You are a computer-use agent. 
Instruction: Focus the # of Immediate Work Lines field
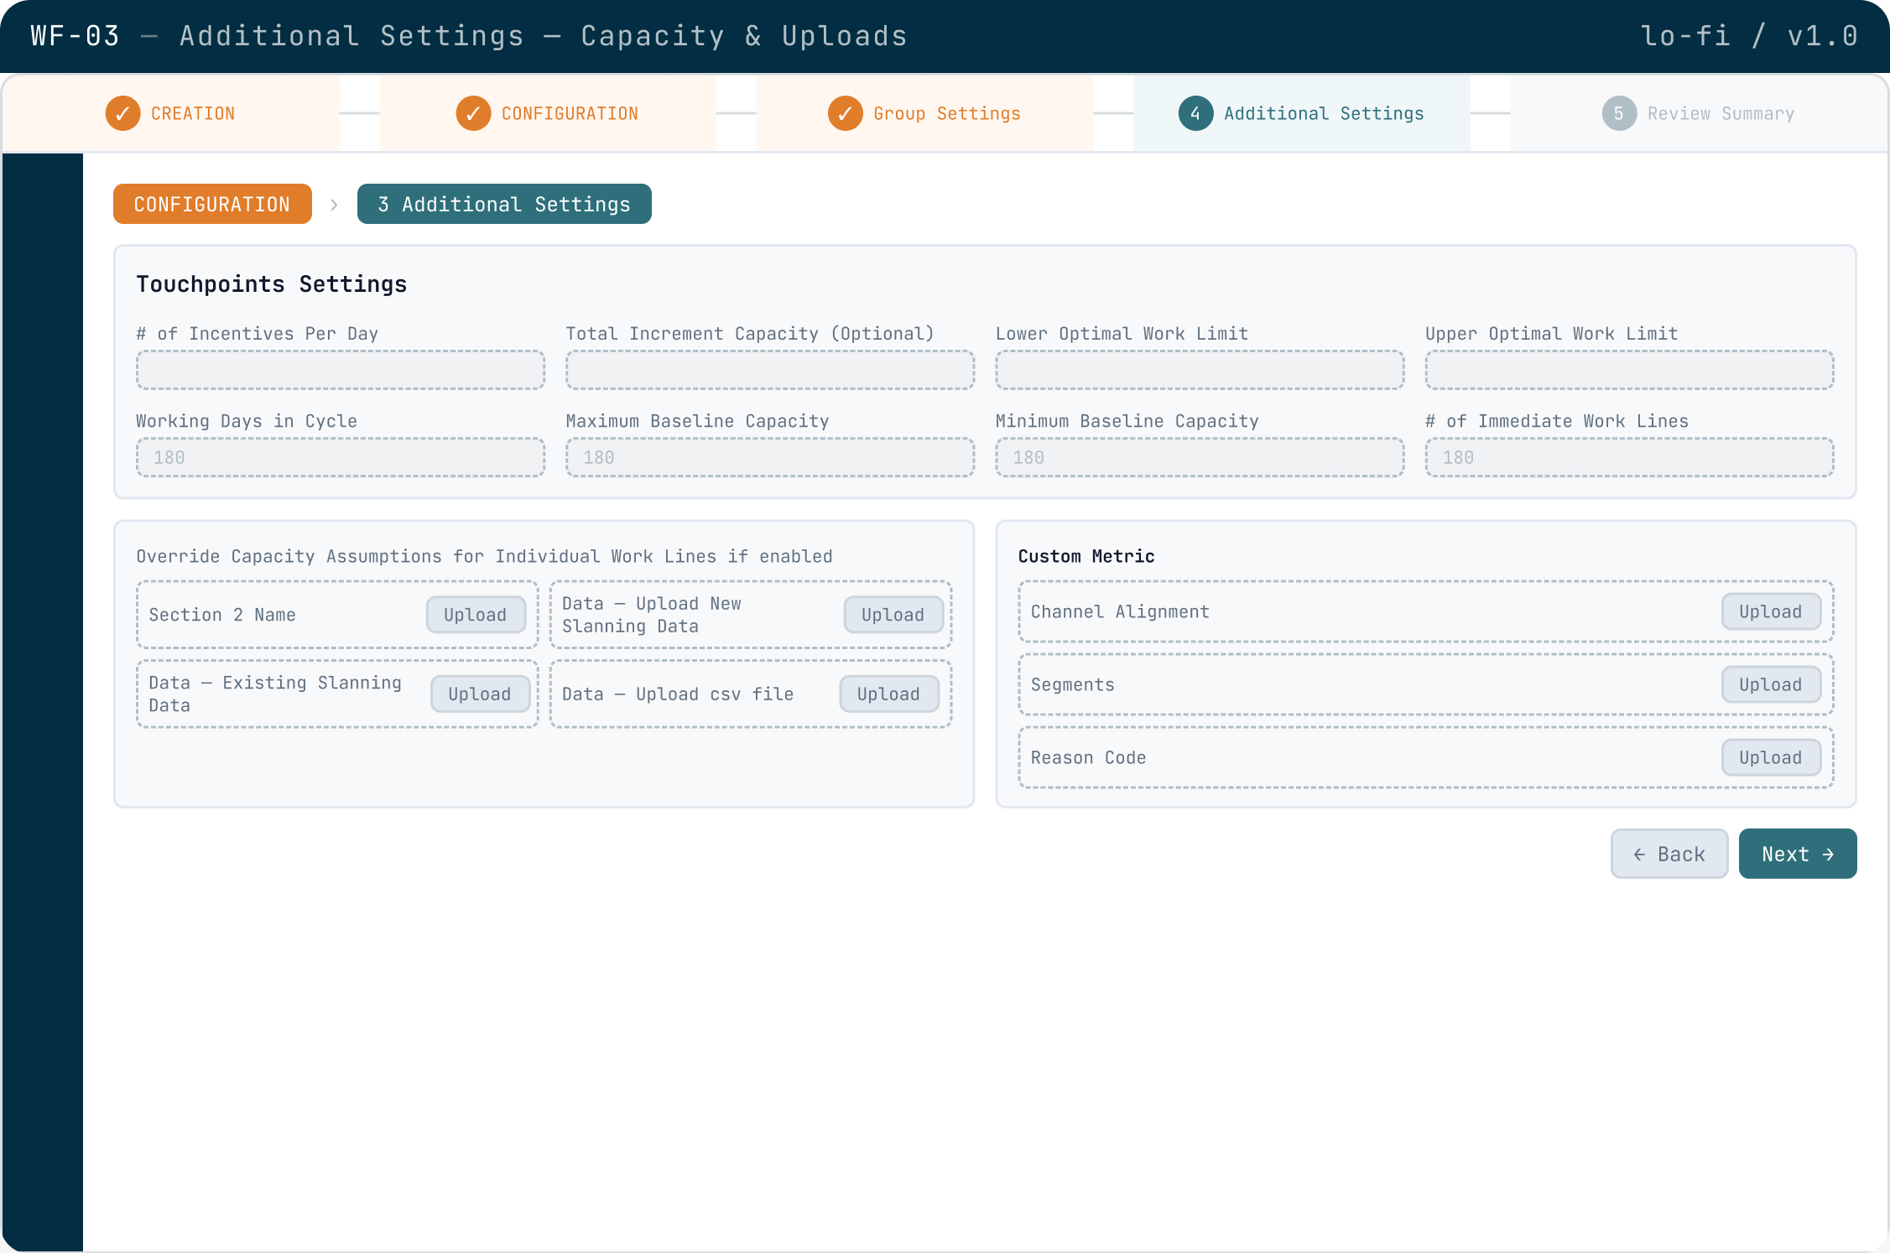coord(1629,457)
